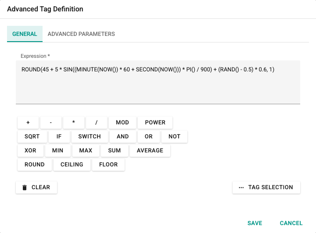The height and width of the screenshot is (233, 316).
Task: Open the Advanced Parameters tab
Action: tap(81, 34)
